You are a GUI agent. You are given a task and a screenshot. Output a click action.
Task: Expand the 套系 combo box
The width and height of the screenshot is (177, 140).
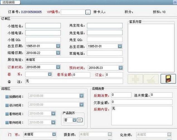50,74
